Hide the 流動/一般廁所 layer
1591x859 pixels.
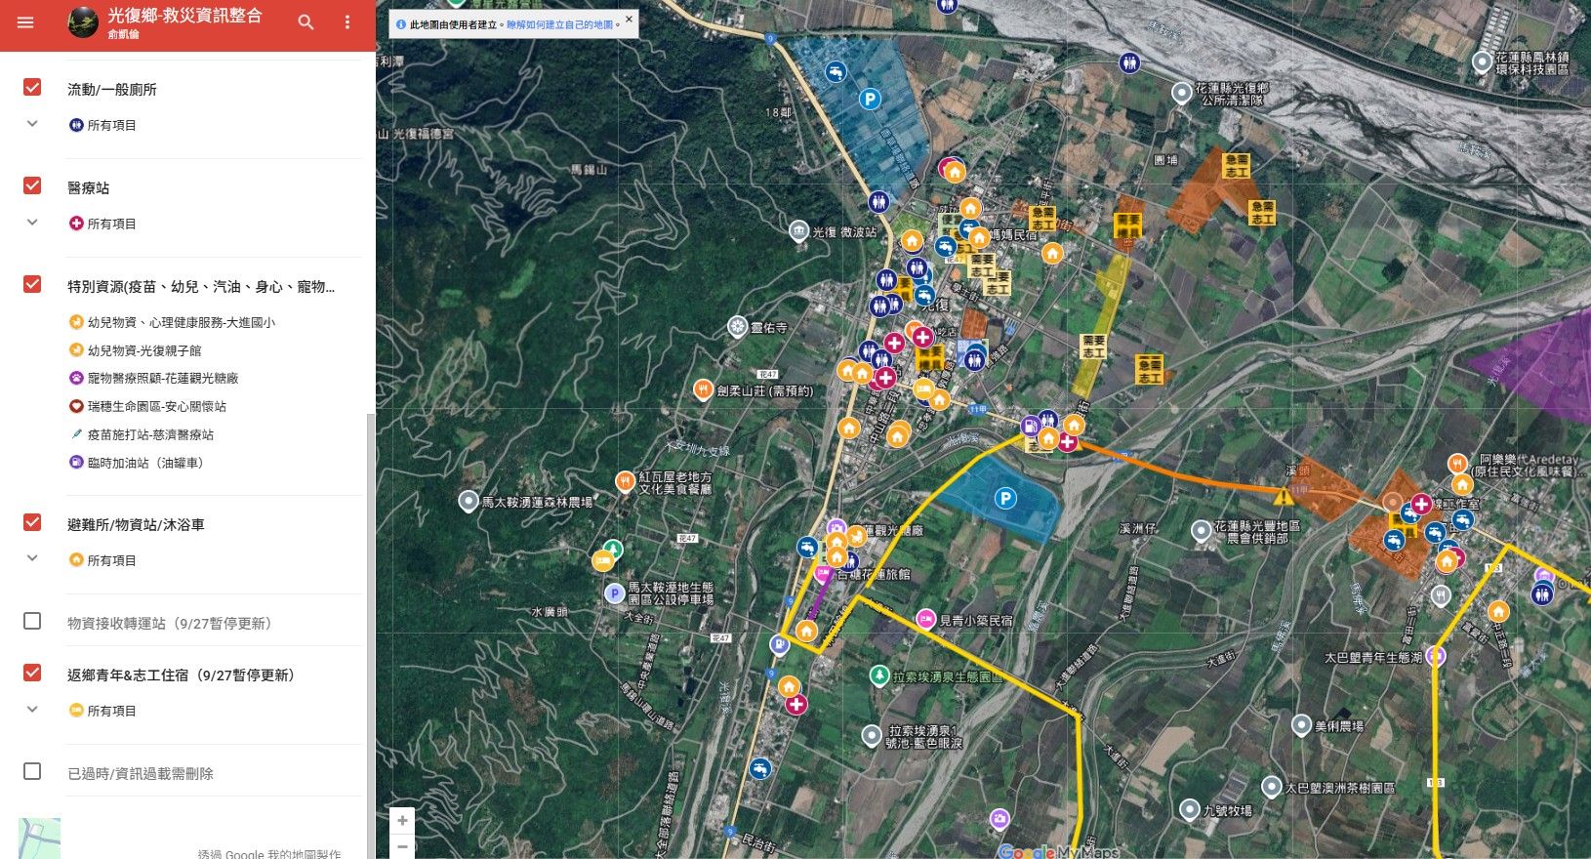32,87
